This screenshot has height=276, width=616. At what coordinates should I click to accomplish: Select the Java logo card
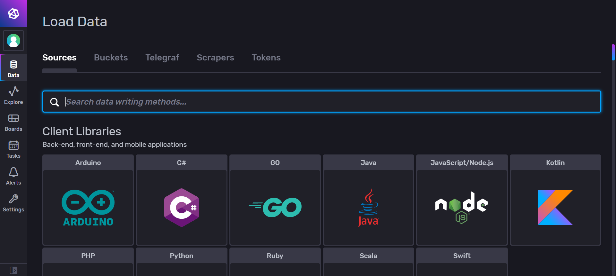click(x=368, y=208)
